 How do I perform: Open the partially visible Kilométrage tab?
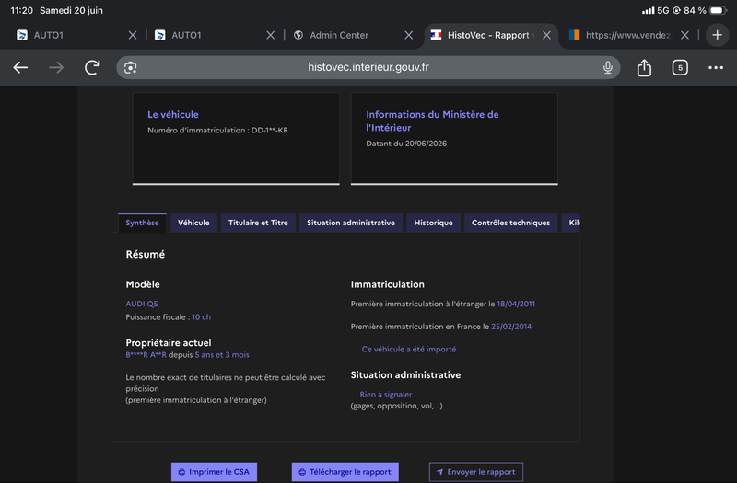571,223
